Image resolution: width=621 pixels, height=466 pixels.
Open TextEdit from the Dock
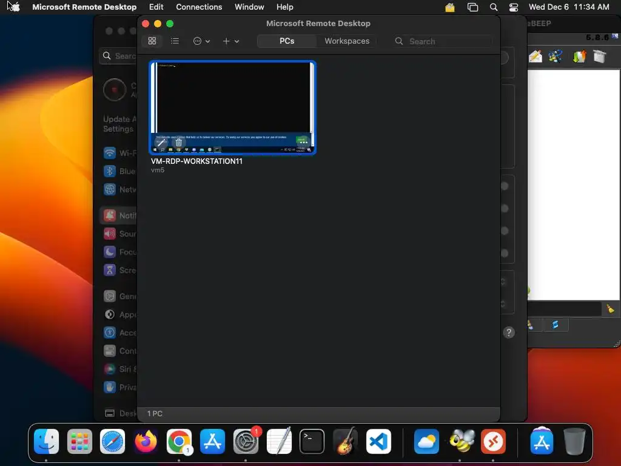[x=279, y=441]
